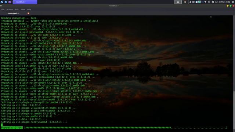Click 'Setting up vlc-data (3.0.12-3)' line
The width and height of the screenshot is (235, 132).
tap(24, 119)
